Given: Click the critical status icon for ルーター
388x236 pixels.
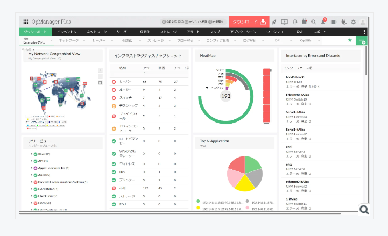Looking at the screenshot, I should (x=114, y=90).
